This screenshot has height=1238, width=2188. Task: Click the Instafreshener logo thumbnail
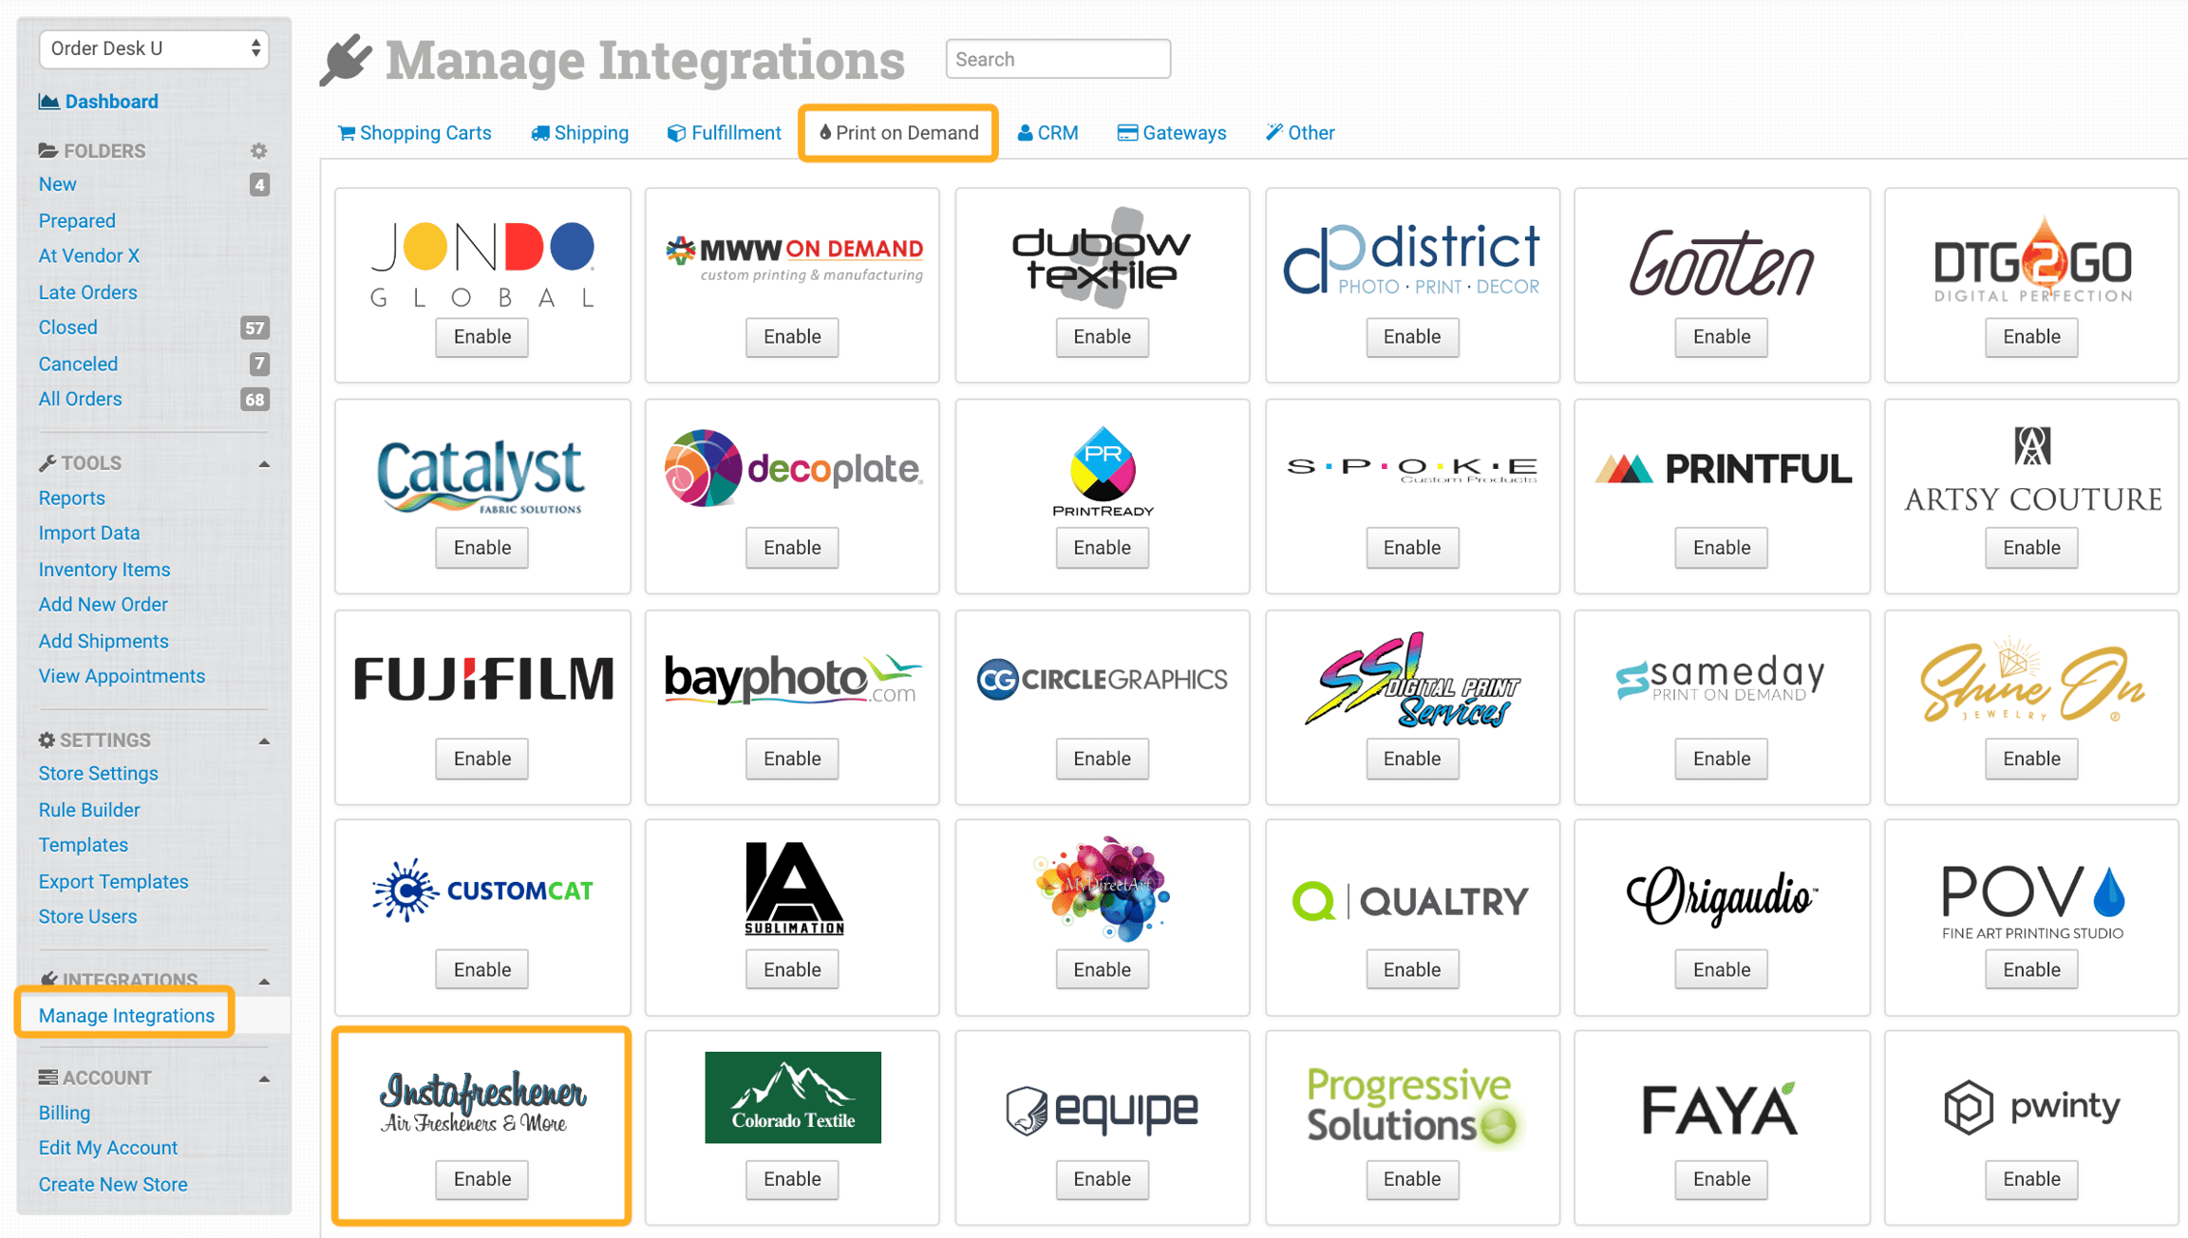pos(482,1101)
